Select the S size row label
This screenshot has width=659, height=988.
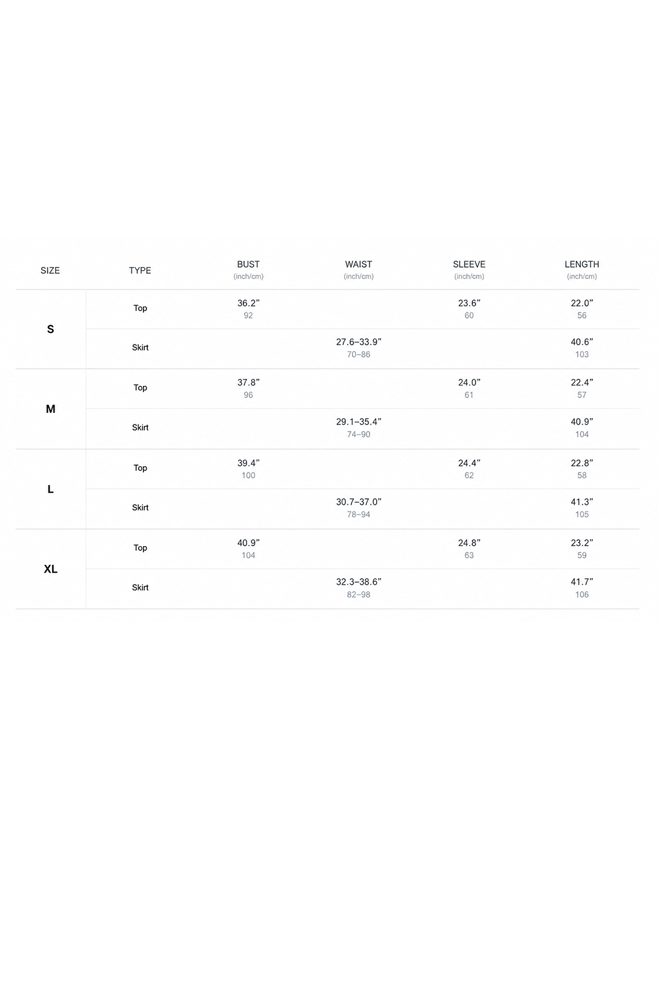(50, 329)
